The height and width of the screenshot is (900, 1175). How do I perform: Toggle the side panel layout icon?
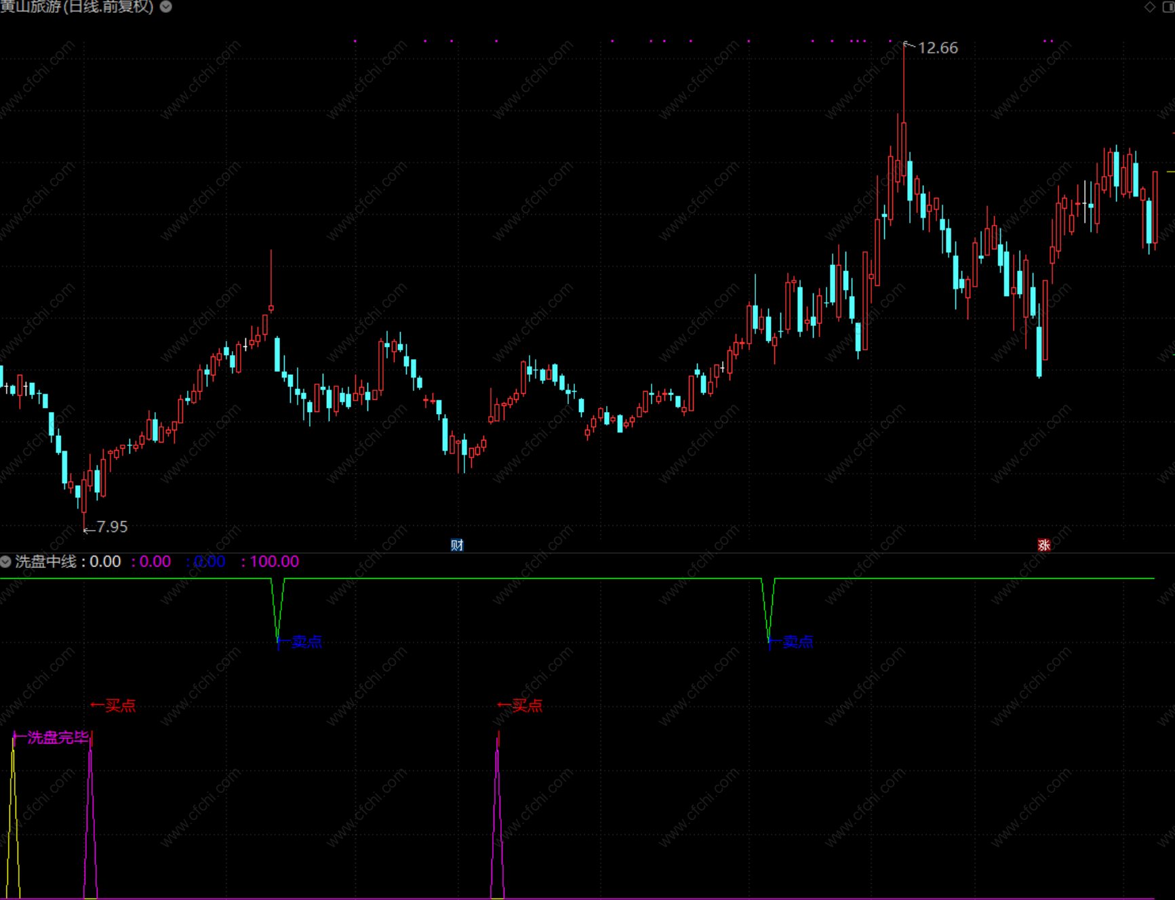(1169, 7)
